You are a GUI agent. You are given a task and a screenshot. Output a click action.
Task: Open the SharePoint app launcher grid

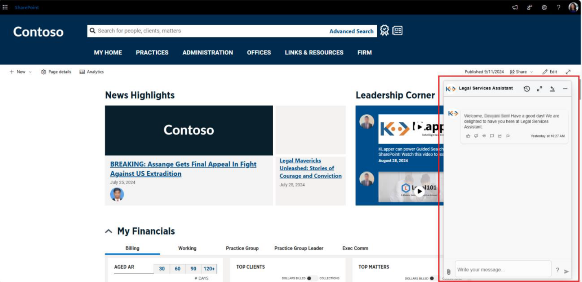(x=5, y=7)
